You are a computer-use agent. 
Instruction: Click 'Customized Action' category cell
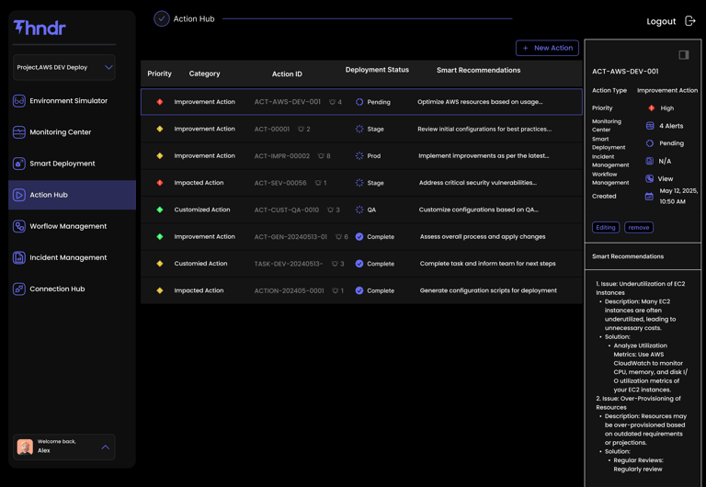pos(202,210)
